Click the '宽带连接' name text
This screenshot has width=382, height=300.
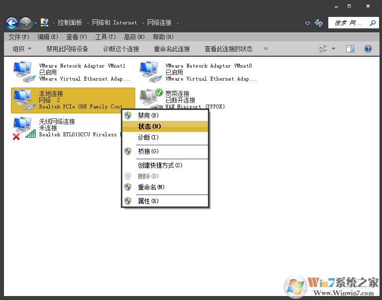click(177, 94)
